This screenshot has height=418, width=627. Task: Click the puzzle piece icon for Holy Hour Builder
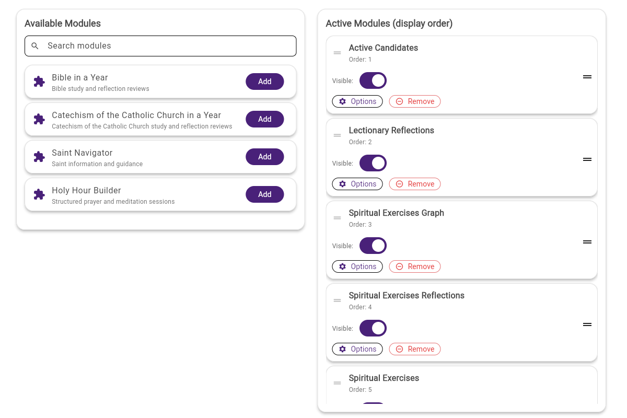point(39,194)
